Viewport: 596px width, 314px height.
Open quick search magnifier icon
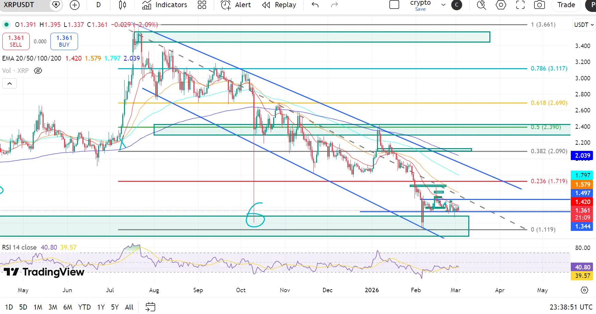(x=481, y=5)
